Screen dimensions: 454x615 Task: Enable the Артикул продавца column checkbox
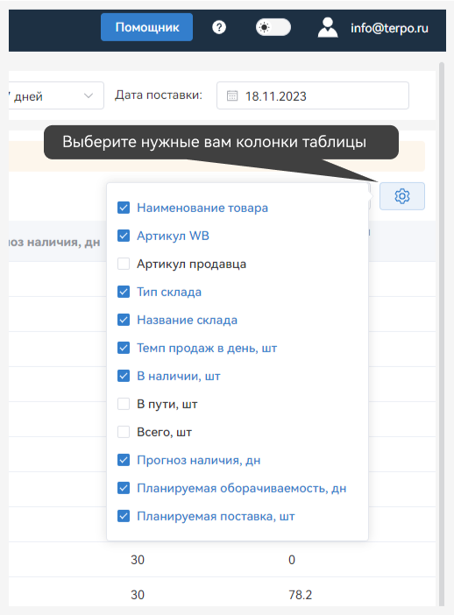pyautogui.click(x=124, y=264)
